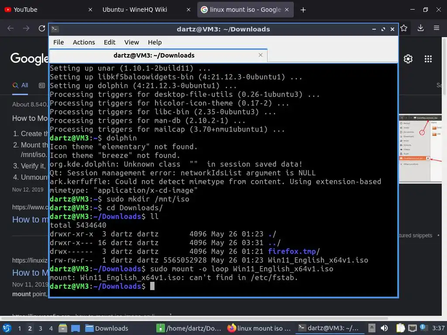Switch to workspace 4 in the pager
This screenshot has height=335, width=447.
click(x=51, y=328)
